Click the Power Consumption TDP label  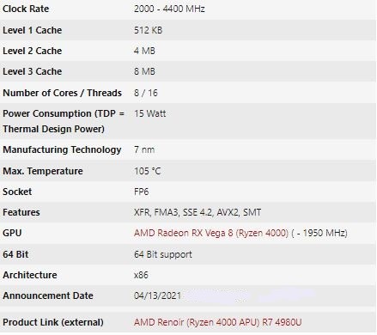click(64, 121)
